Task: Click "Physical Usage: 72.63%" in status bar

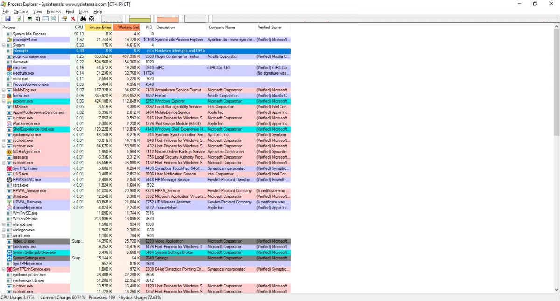Action: (140, 297)
